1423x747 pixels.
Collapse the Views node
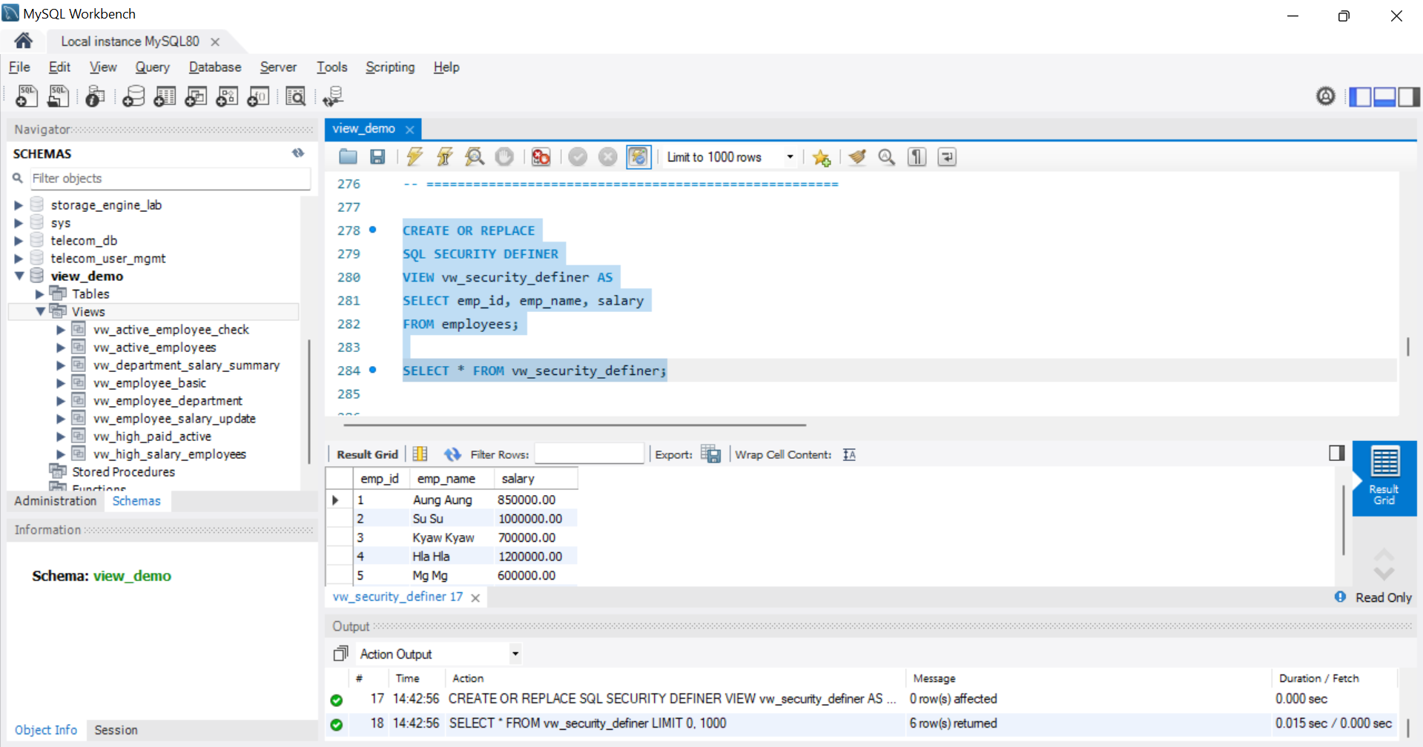39,312
